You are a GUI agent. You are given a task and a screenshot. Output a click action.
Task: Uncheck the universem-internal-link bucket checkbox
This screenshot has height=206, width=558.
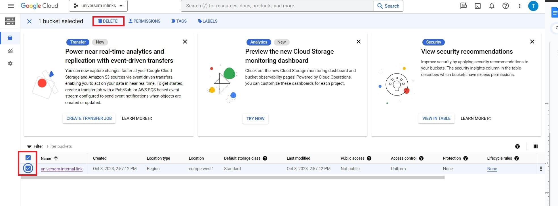[x=28, y=168]
